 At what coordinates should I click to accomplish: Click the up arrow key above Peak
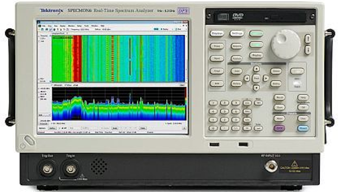256,69
